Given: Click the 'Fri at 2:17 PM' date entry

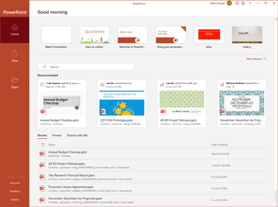Looking at the screenshot, I should click(x=219, y=189).
